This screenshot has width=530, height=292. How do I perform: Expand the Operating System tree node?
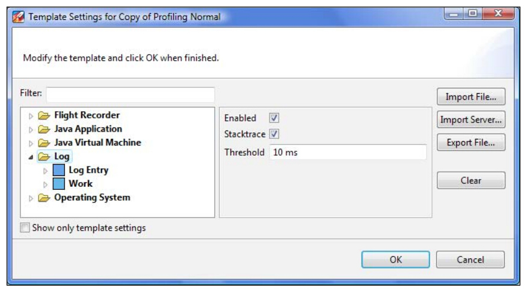tap(31, 198)
